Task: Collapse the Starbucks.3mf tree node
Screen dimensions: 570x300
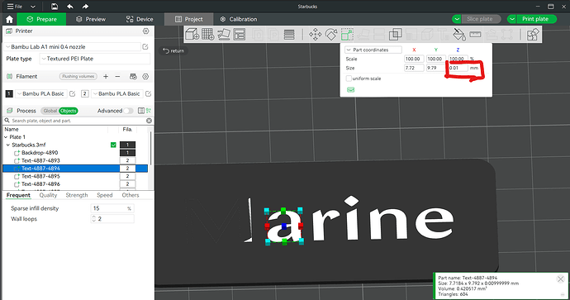Action: tap(8, 145)
